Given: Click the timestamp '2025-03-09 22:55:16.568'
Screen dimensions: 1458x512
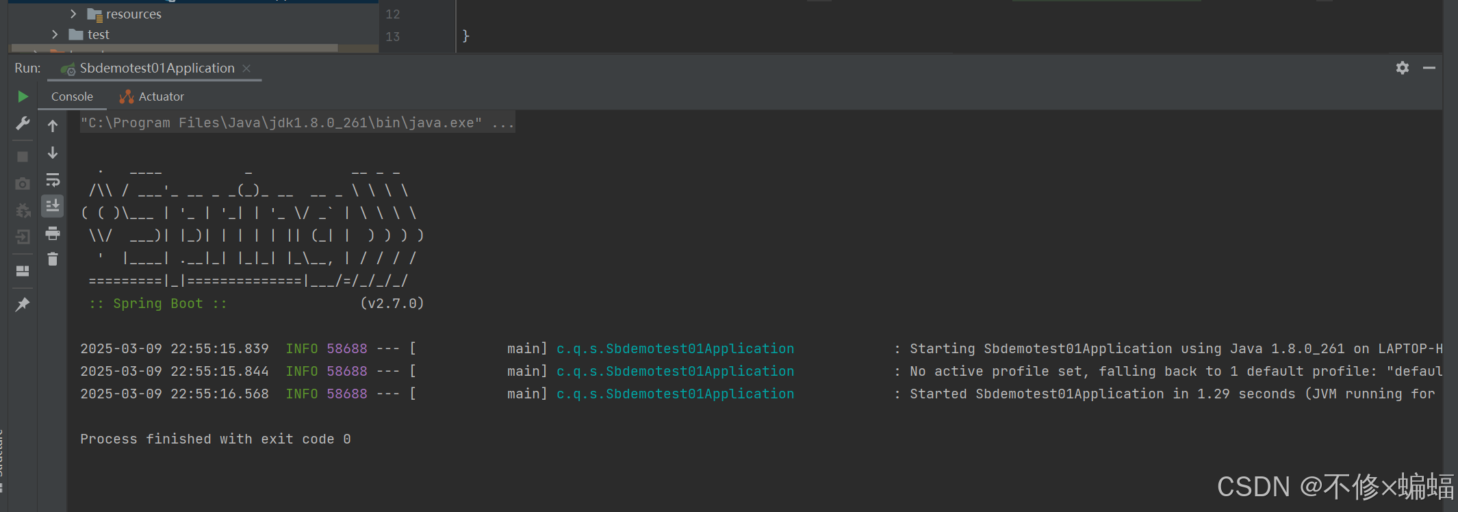Looking at the screenshot, I should [175, 394].
